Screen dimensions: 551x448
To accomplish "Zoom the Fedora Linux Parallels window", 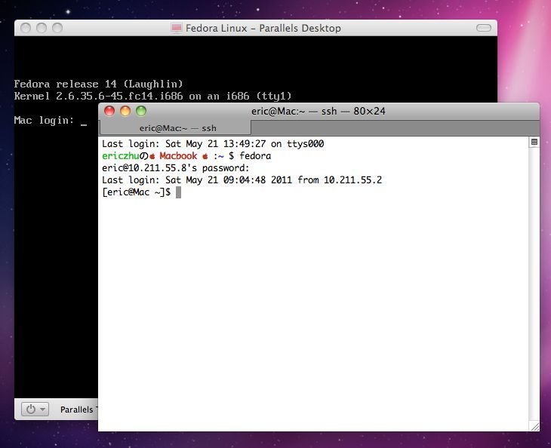I will click(x=57, y=28).
